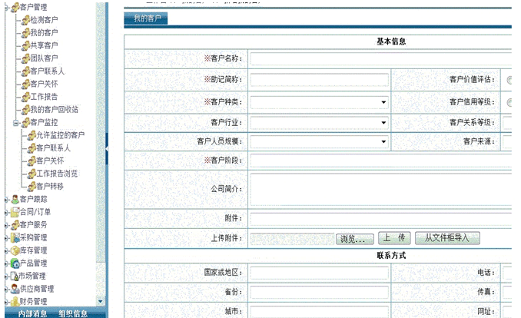The image size is (521, 318).
Task: Click the 国家或地区 input field
Action: 320,273
